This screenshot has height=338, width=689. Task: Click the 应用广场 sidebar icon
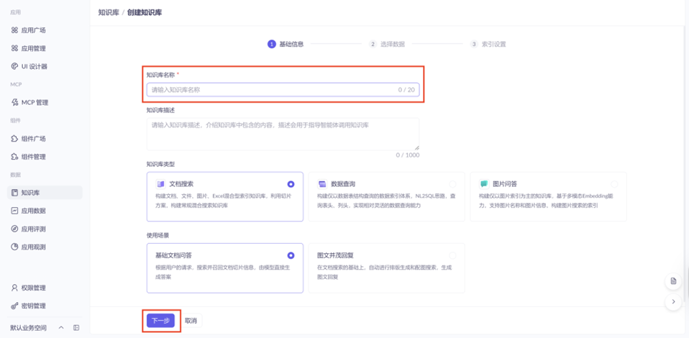click(14, 30)
